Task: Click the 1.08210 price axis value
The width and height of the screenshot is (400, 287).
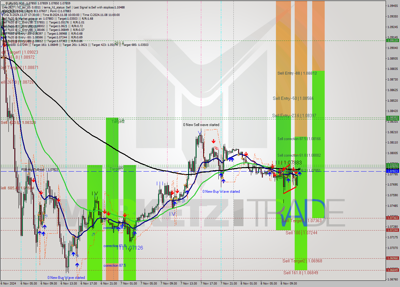Action: [x=392, y=132]
